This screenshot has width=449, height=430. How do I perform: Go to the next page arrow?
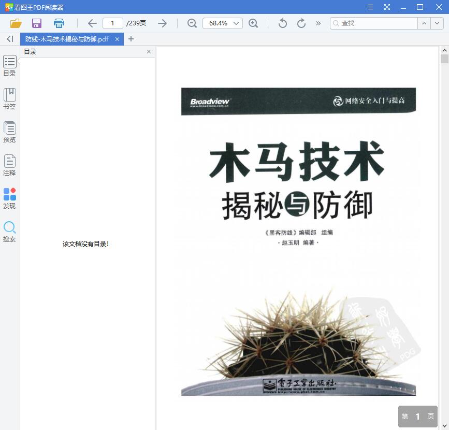[163, 23]
